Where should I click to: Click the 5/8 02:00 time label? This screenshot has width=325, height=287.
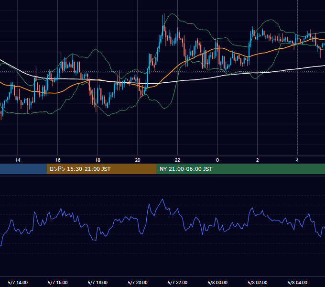click(258, 282)
